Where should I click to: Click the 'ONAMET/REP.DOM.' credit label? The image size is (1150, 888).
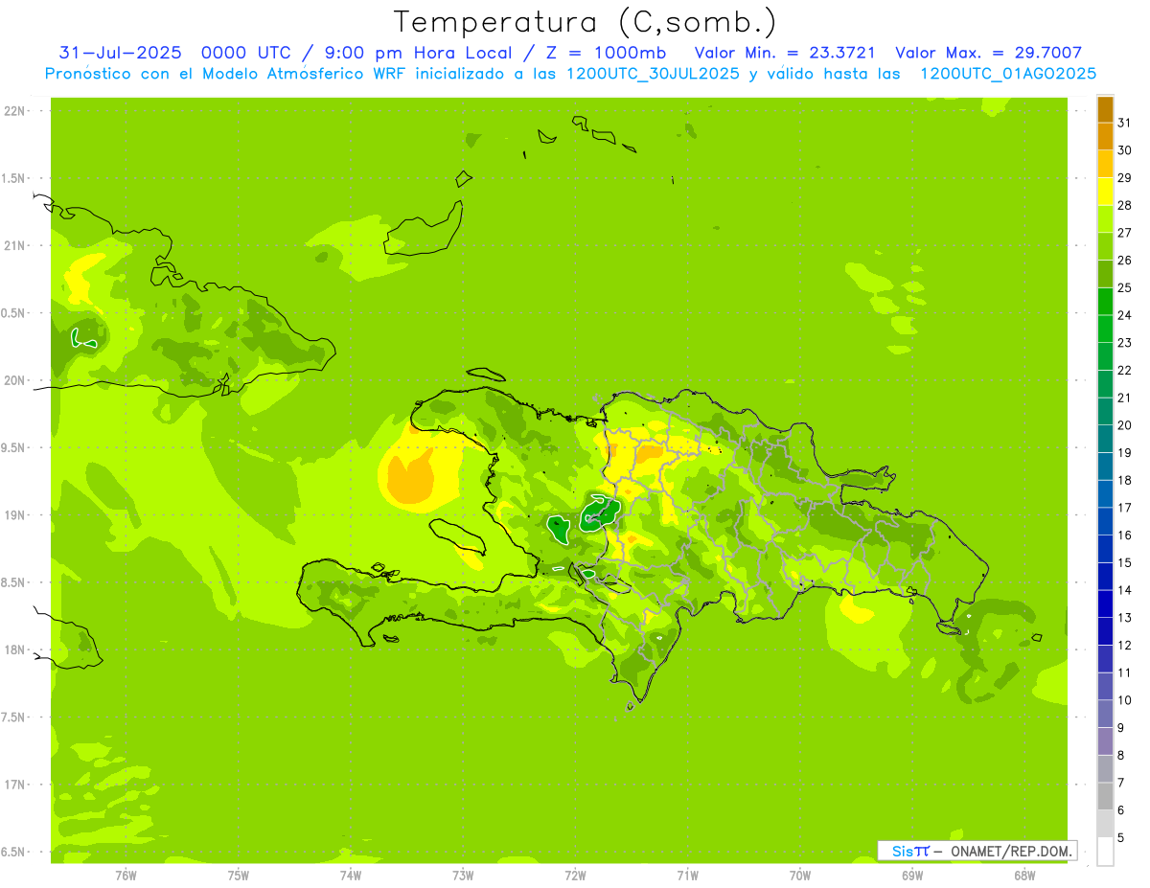point(1012,851)
